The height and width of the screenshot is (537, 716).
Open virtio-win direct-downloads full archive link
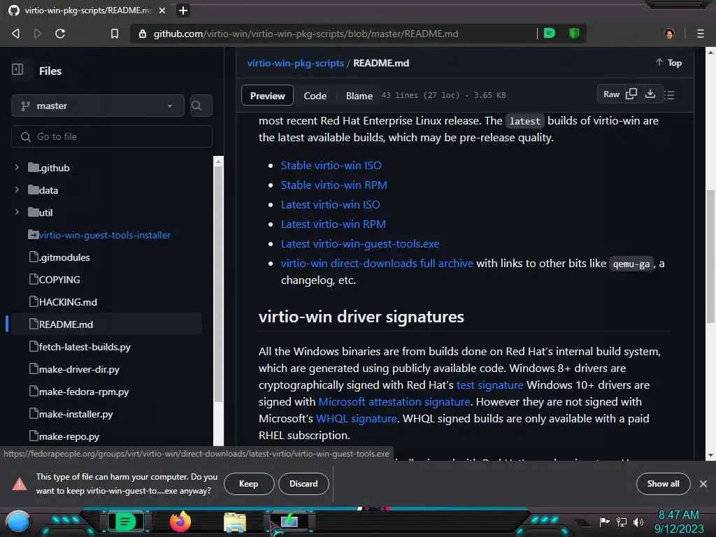[377, 264]
